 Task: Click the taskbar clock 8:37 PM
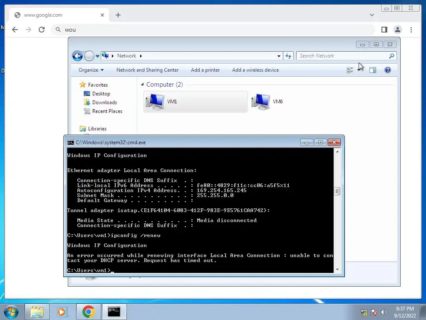(405, 309)
